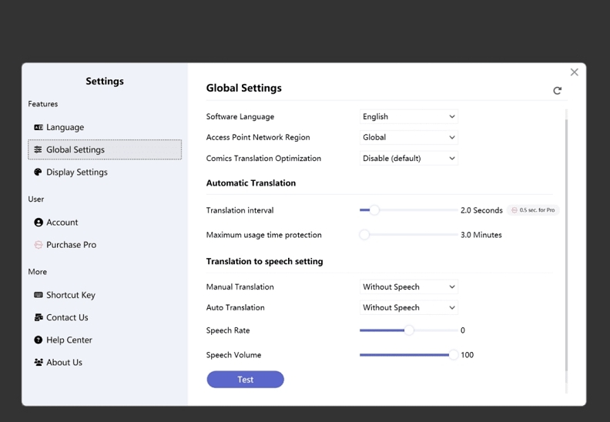Screen dimensions: 610x422
Task: Click the Account user icon
Action: point(39,223)
